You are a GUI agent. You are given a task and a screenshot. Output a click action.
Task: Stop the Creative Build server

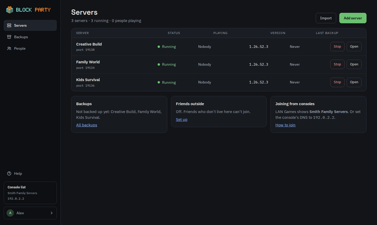coord(337,47)
